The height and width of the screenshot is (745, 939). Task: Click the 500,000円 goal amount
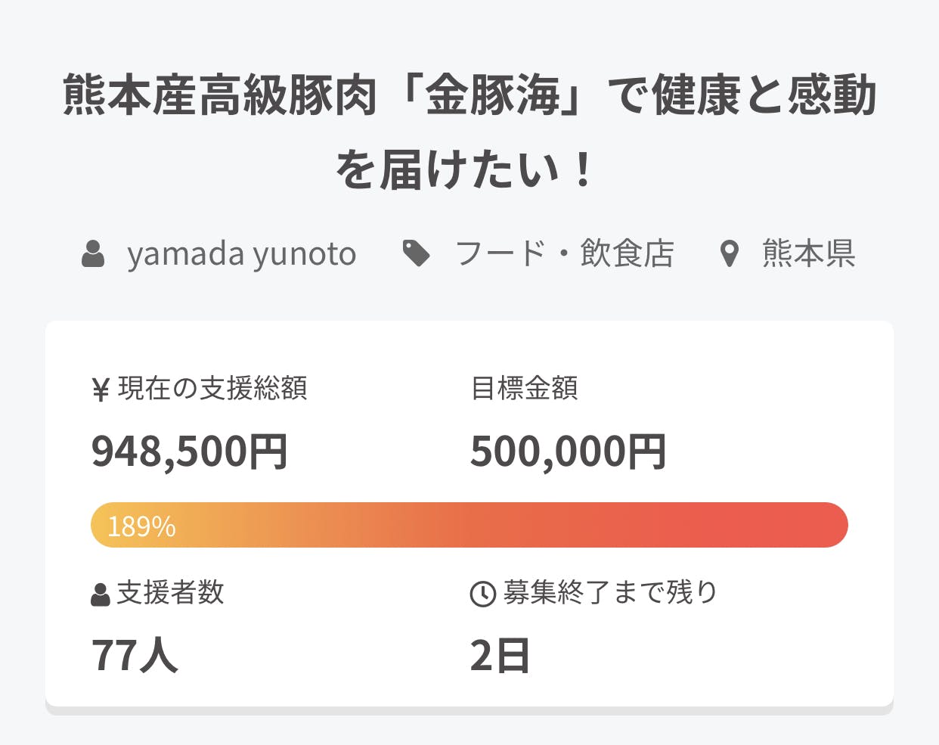coord(568,452)
